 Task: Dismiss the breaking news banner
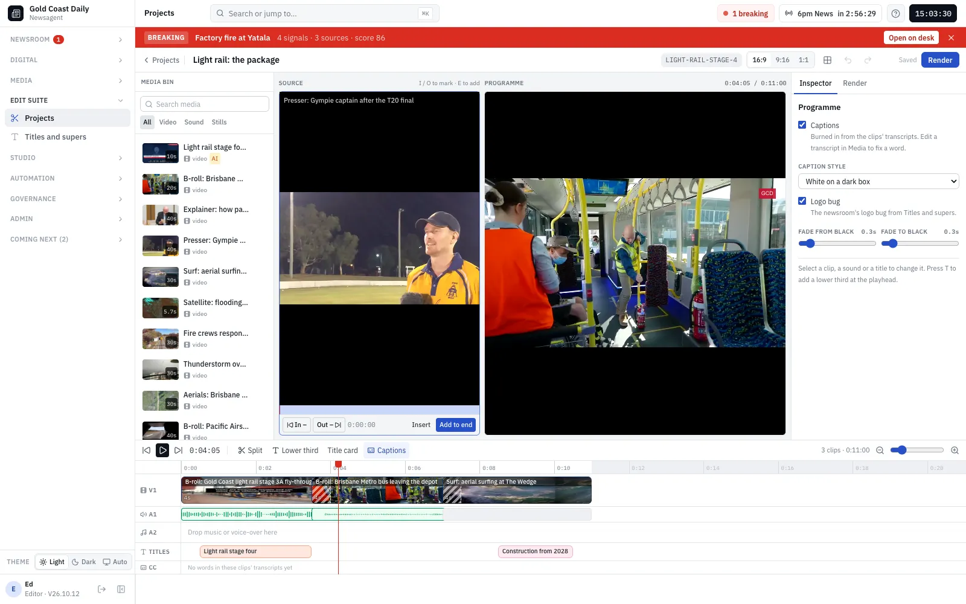[951, 37]
